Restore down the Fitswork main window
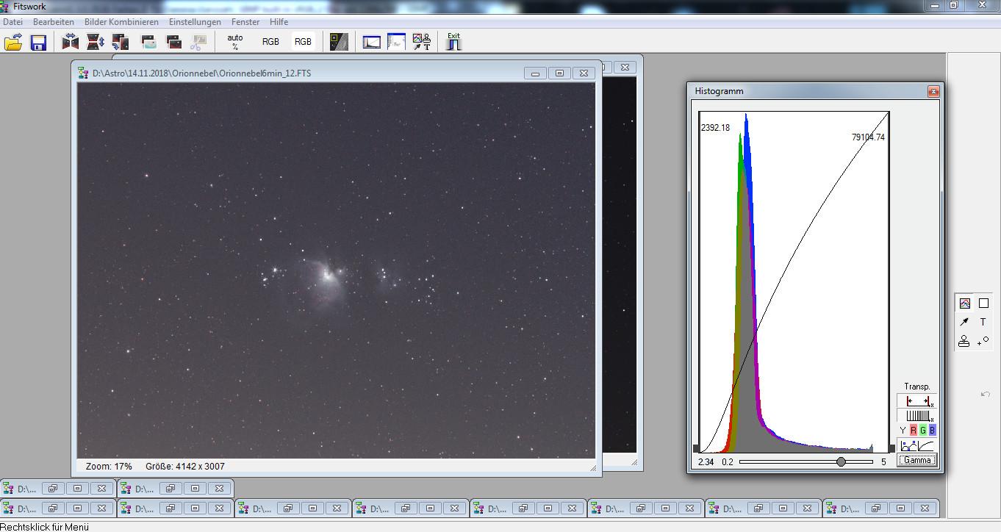1001x532 pixels. tap(953, 5)
